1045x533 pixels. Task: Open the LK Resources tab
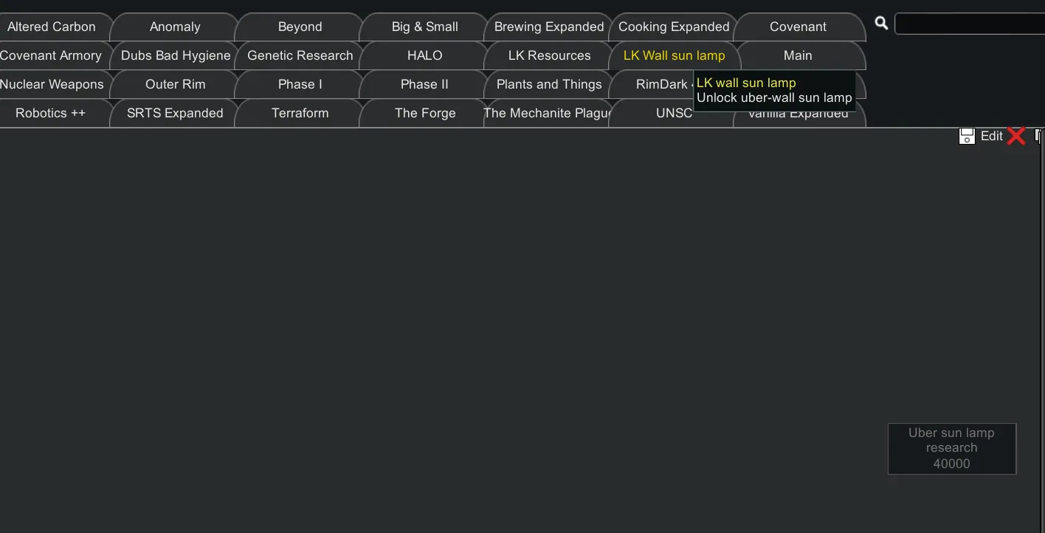tap(549, 56)
